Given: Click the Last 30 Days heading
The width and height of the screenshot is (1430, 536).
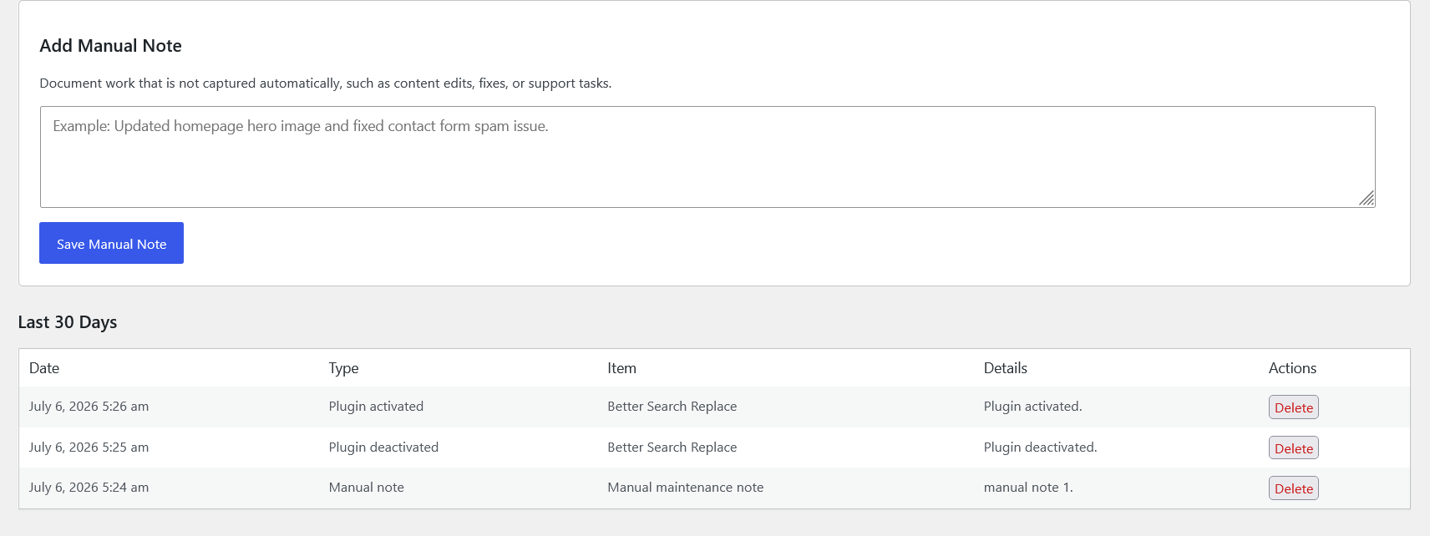Looking at the screenshot, I should tap(68, 322).
